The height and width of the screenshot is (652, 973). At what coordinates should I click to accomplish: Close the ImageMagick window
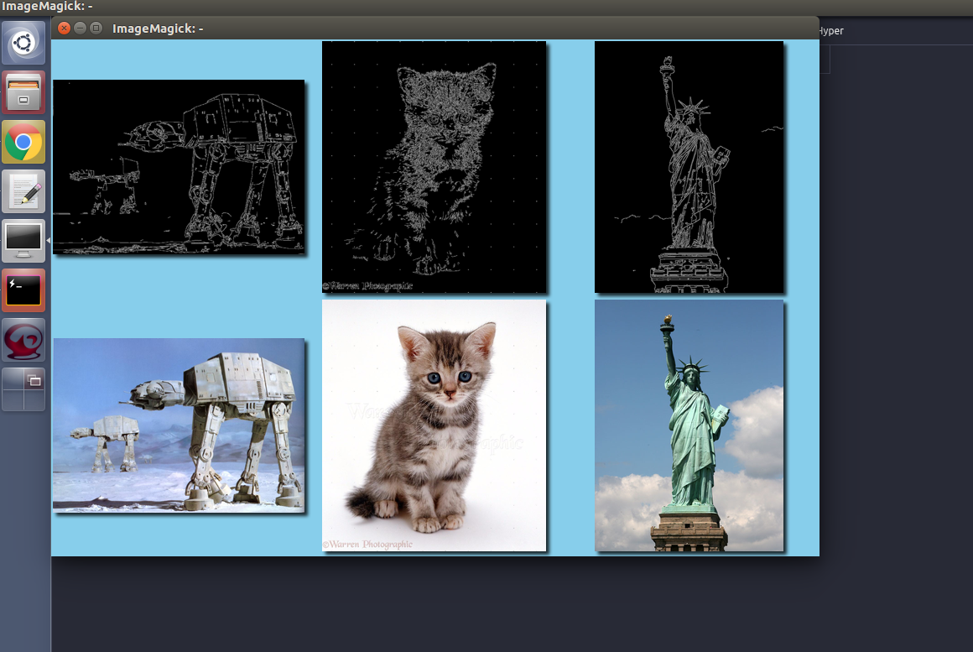click(x=64, y=29)
